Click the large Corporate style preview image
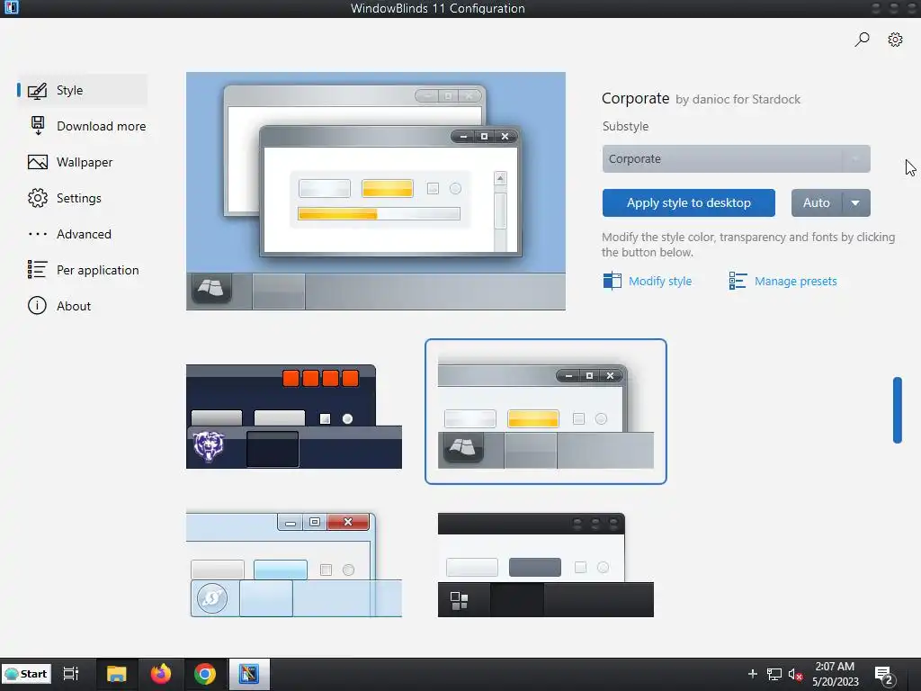 tap(376, 191)
